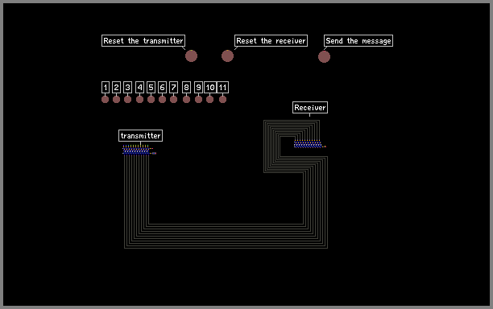Toggle bit 3 circular switch
The image size is (493, 309).
click(127, 99)
